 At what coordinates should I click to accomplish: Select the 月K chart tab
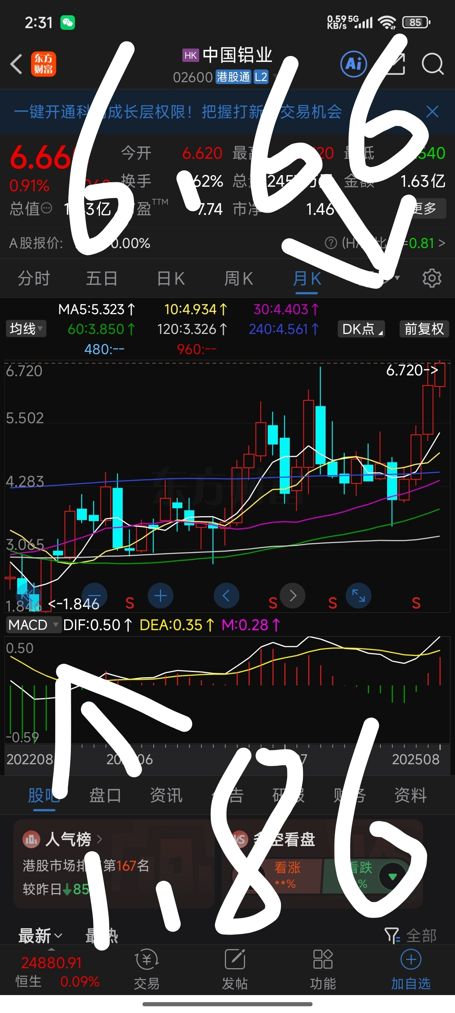307,278
